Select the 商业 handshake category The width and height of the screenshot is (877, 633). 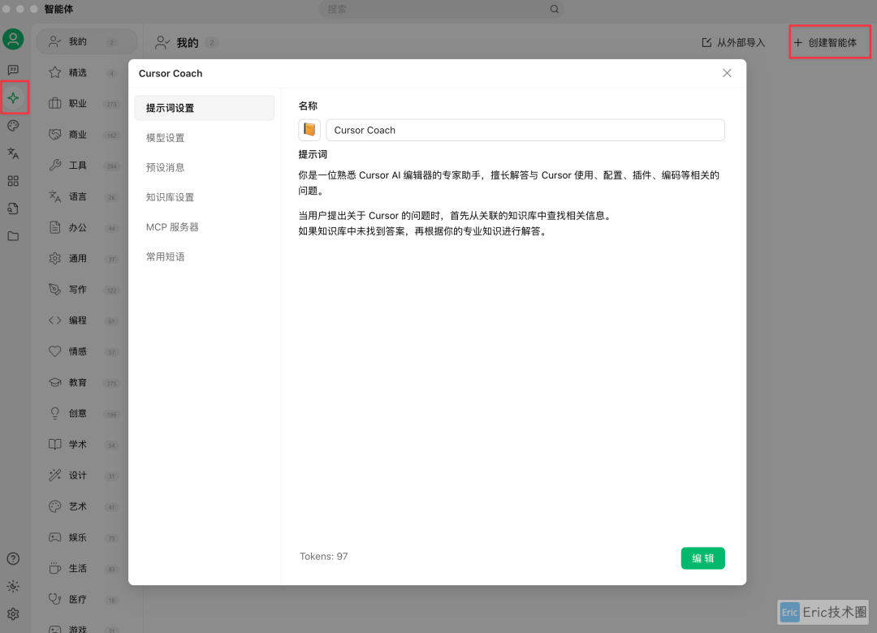click(87, 135)
